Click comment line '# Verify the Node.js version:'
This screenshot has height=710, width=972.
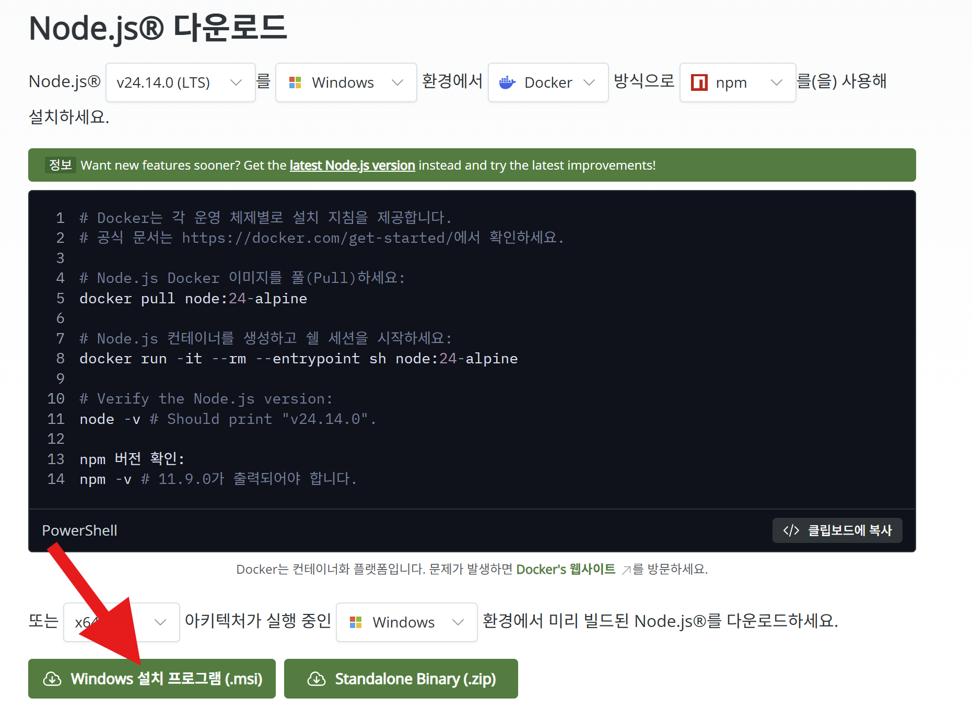click(206, 399)
